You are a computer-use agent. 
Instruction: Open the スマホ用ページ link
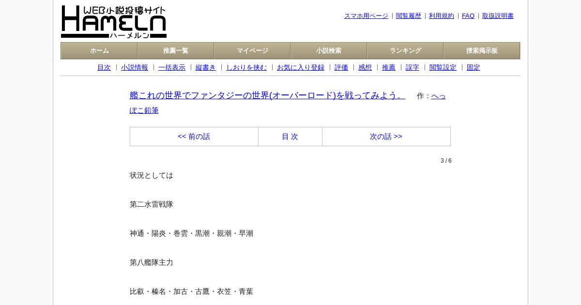[366, 16]
